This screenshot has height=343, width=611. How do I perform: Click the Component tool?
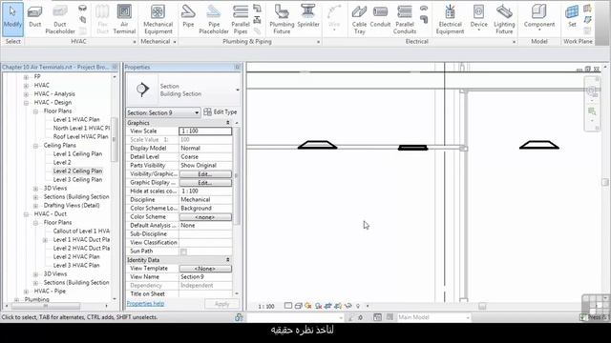[539, 17]
